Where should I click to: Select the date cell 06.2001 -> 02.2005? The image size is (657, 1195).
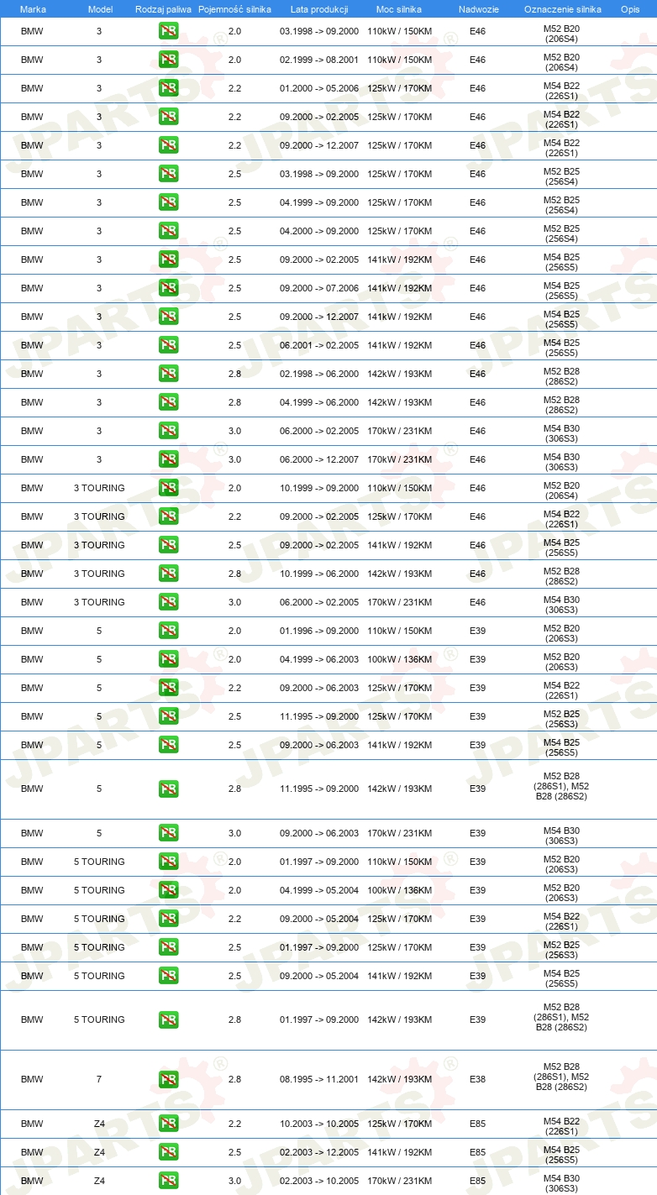pos(319,345)
